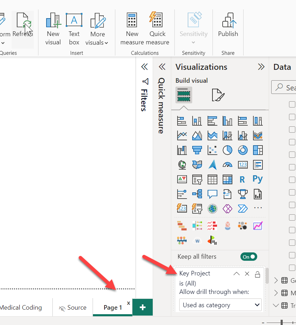Create a New measure

pyautogui.click(x=132, y=29)
